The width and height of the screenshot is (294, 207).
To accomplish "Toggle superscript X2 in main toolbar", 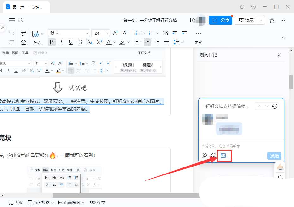I will coord(99,42).
